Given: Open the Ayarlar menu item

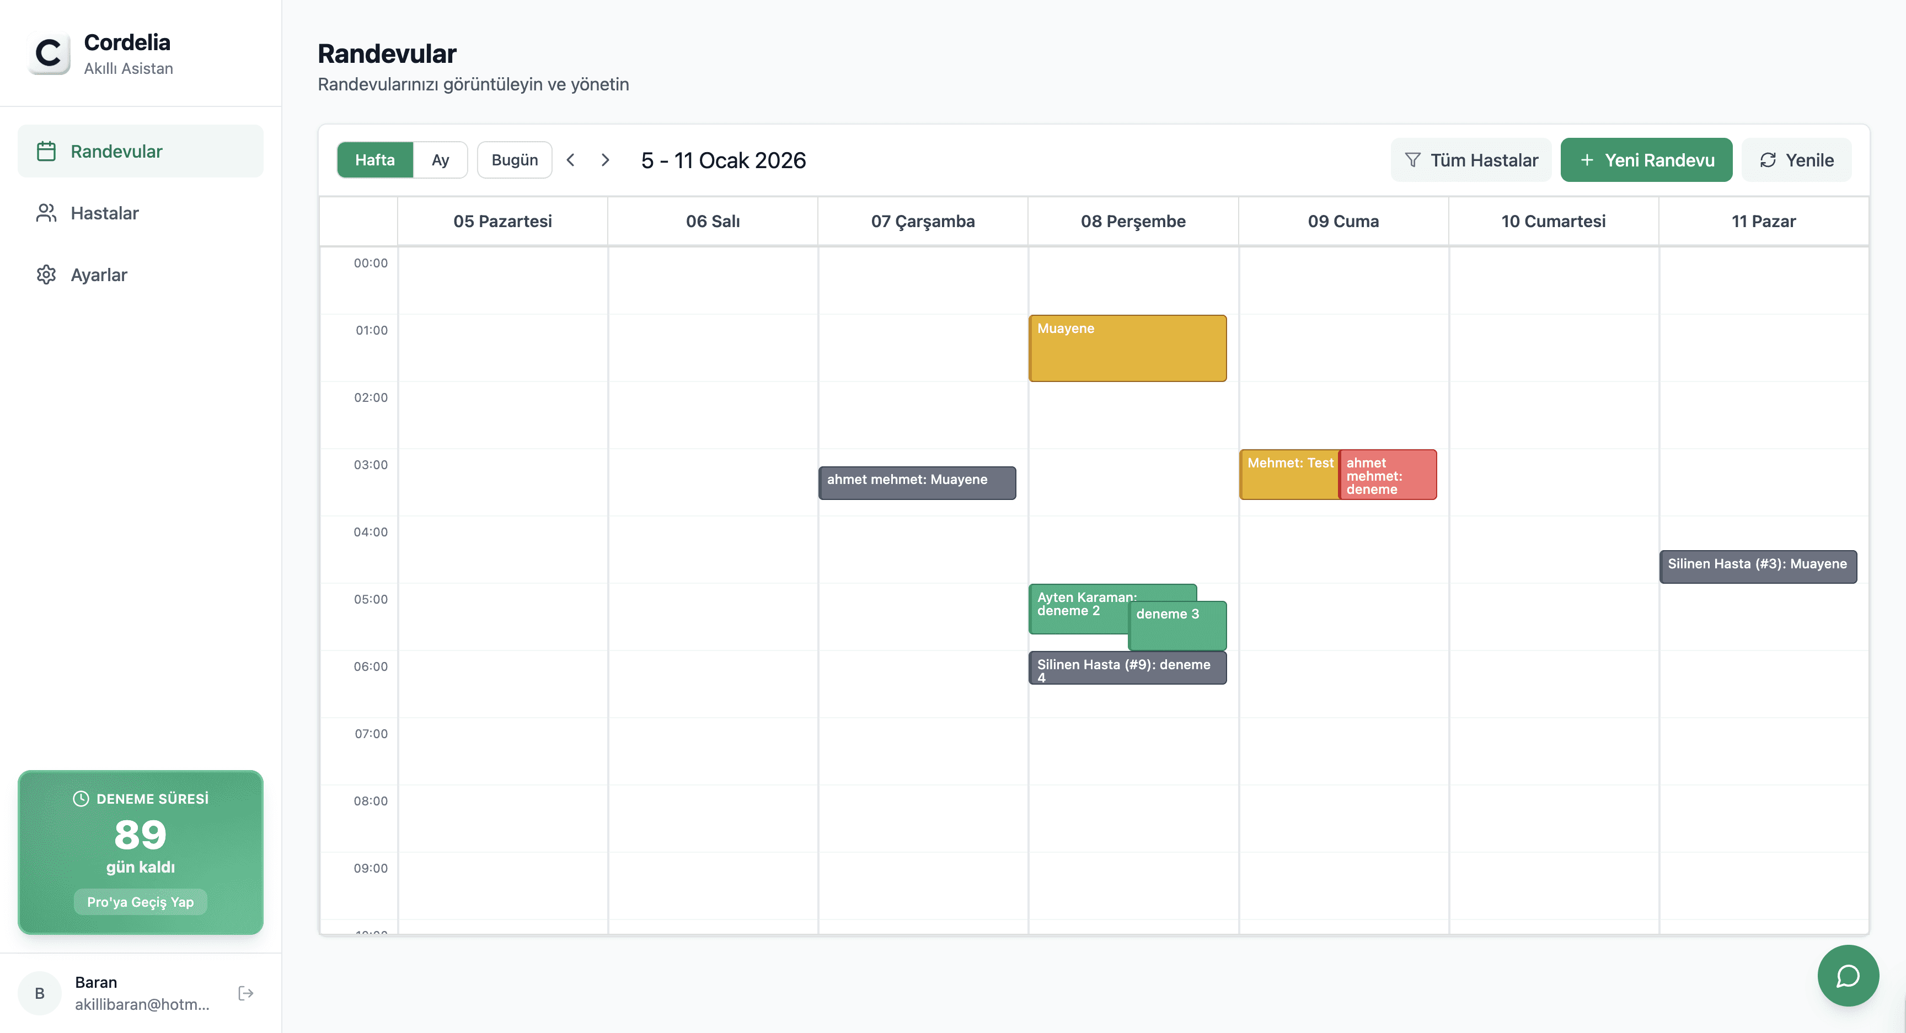Looking at the screenshot, I should (98, 275).
